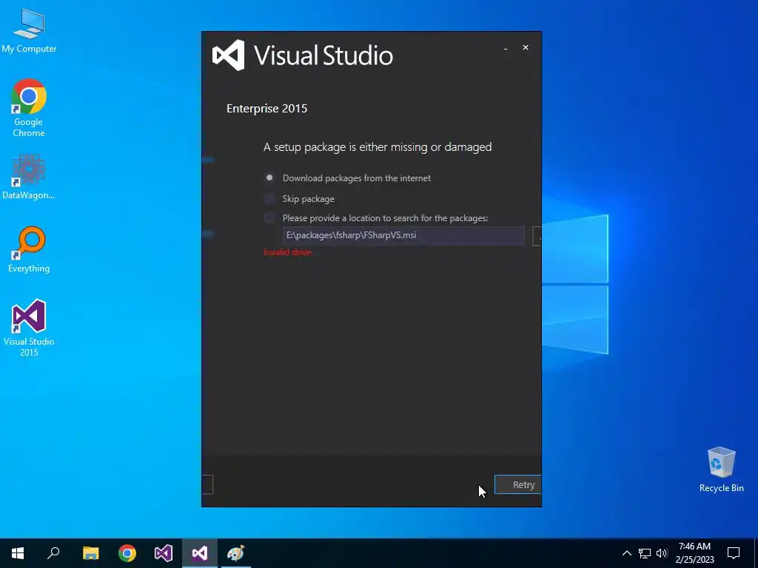Select the Recycle Bin icon
This screenshot has height=568, width=758.
(x=721, y=470)
